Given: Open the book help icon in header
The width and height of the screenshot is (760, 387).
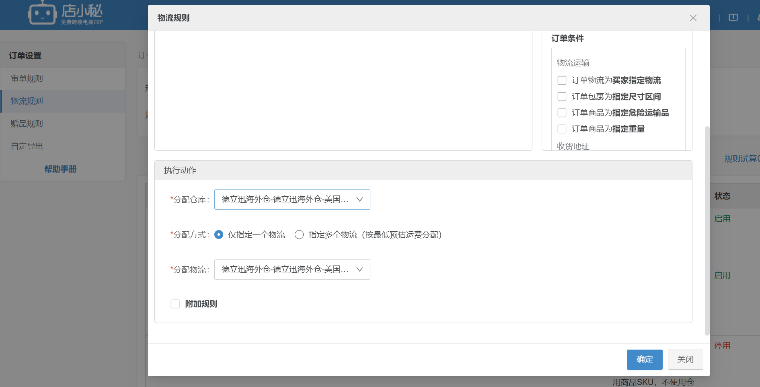Looking at the screenshot, I should click(x=733, y=18).
